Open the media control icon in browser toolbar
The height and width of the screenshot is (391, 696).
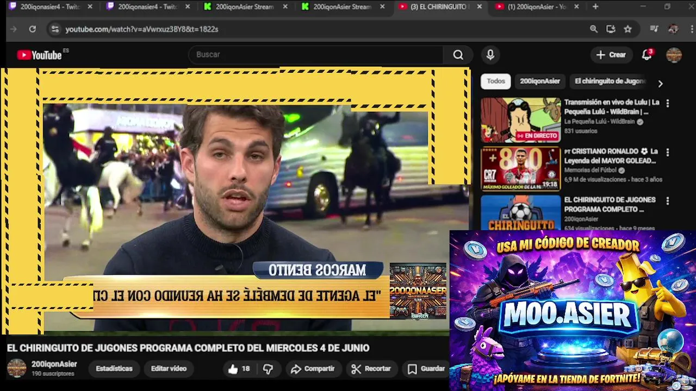655,29
